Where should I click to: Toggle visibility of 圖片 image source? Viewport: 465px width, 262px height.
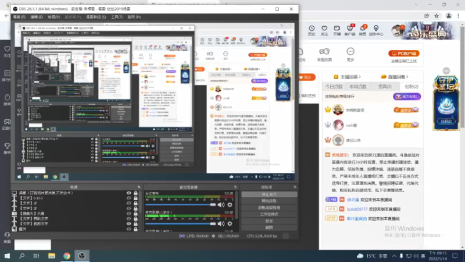click(128, 229)
